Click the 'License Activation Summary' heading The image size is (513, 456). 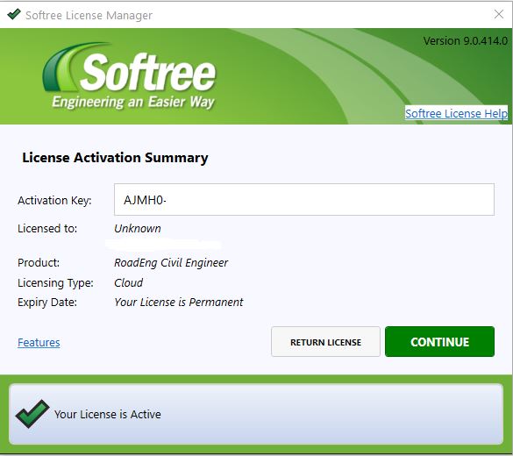(x=115, y=158)
